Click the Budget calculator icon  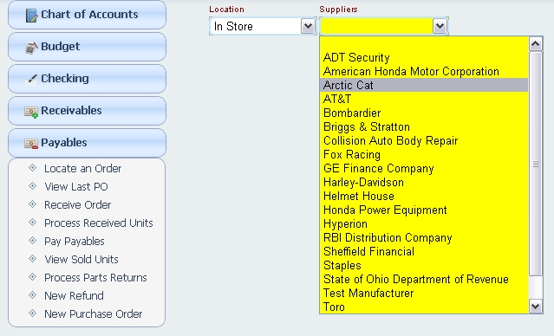coord(31,47)
